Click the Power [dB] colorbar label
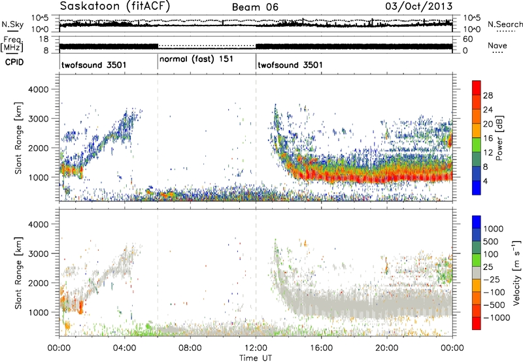The image size is (523, 362). tap(499, 138)
